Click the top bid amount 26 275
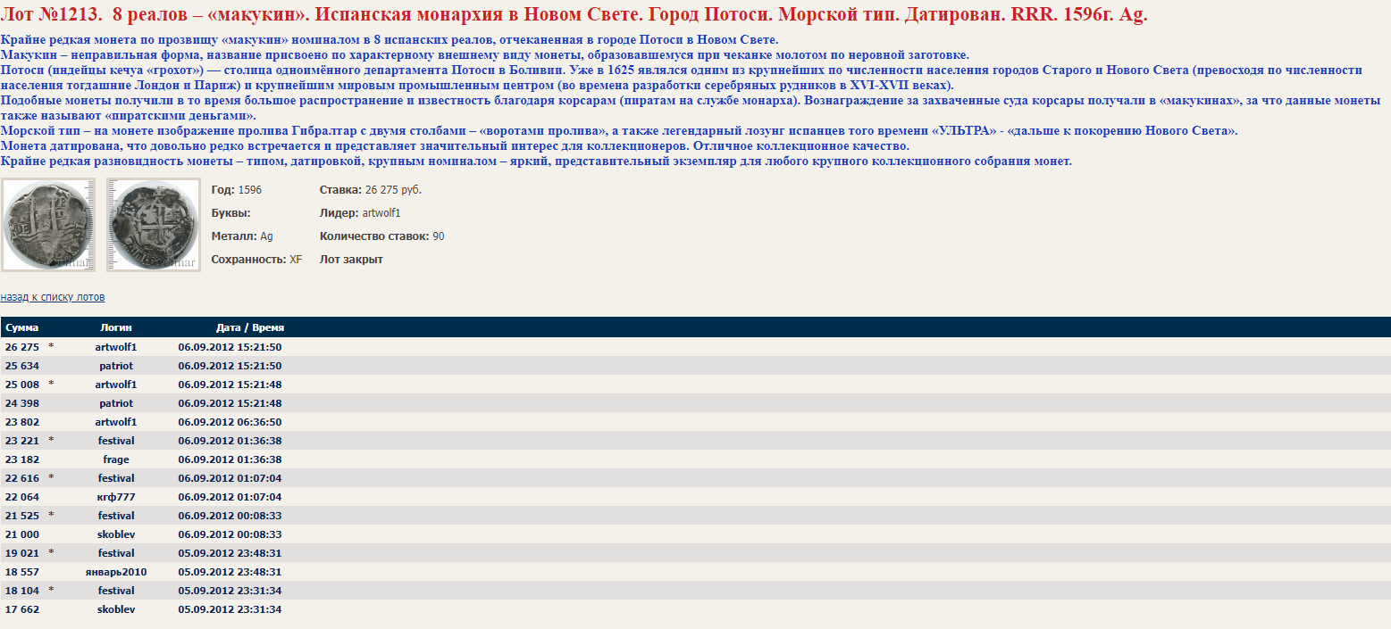The width and height of the screenshot is (1391, 629). point(22,347)
